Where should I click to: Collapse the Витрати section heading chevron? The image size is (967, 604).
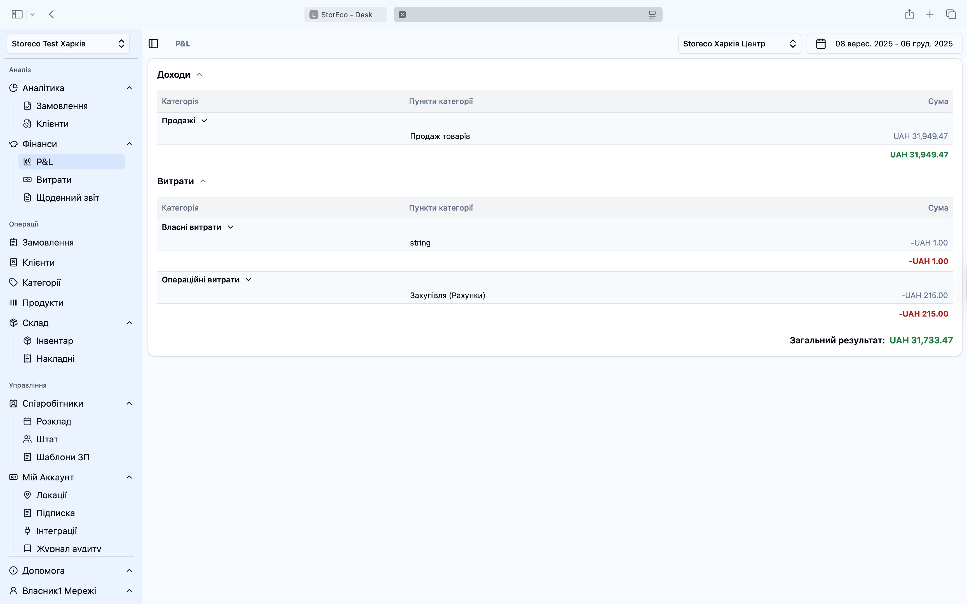(203, 181)
